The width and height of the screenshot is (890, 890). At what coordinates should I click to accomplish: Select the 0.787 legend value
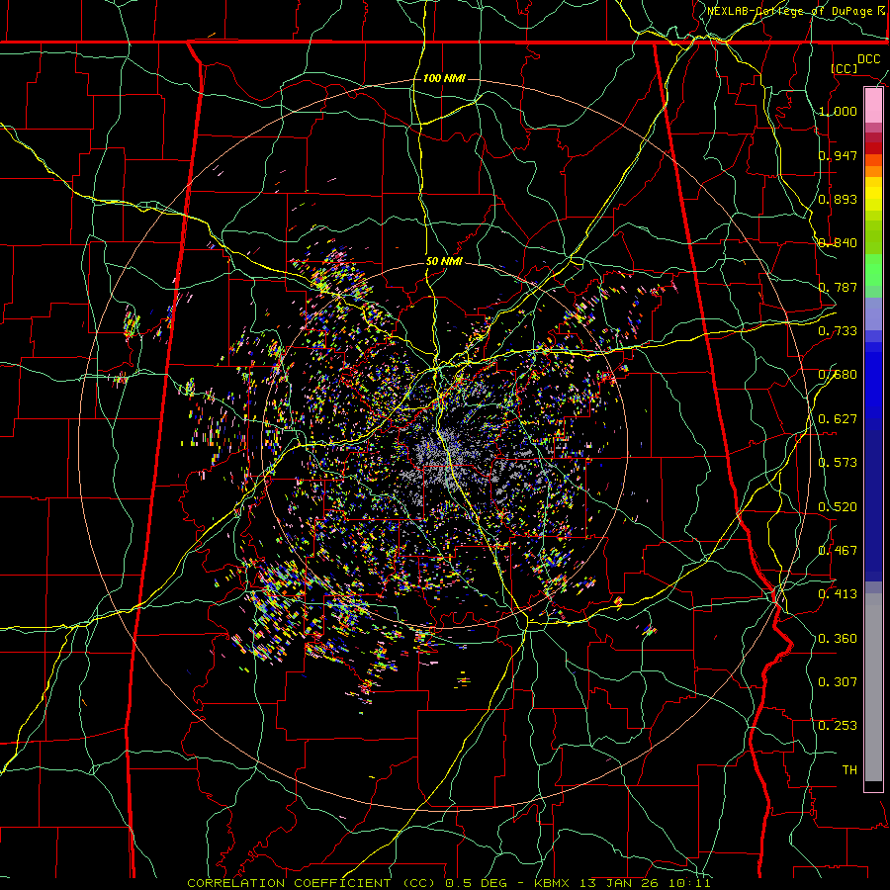click(x=839, y=287)
